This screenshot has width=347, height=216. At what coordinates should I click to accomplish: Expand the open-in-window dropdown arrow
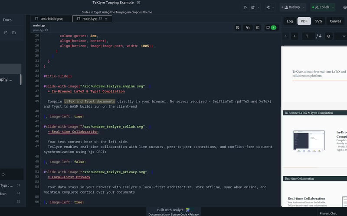point(259,7)
